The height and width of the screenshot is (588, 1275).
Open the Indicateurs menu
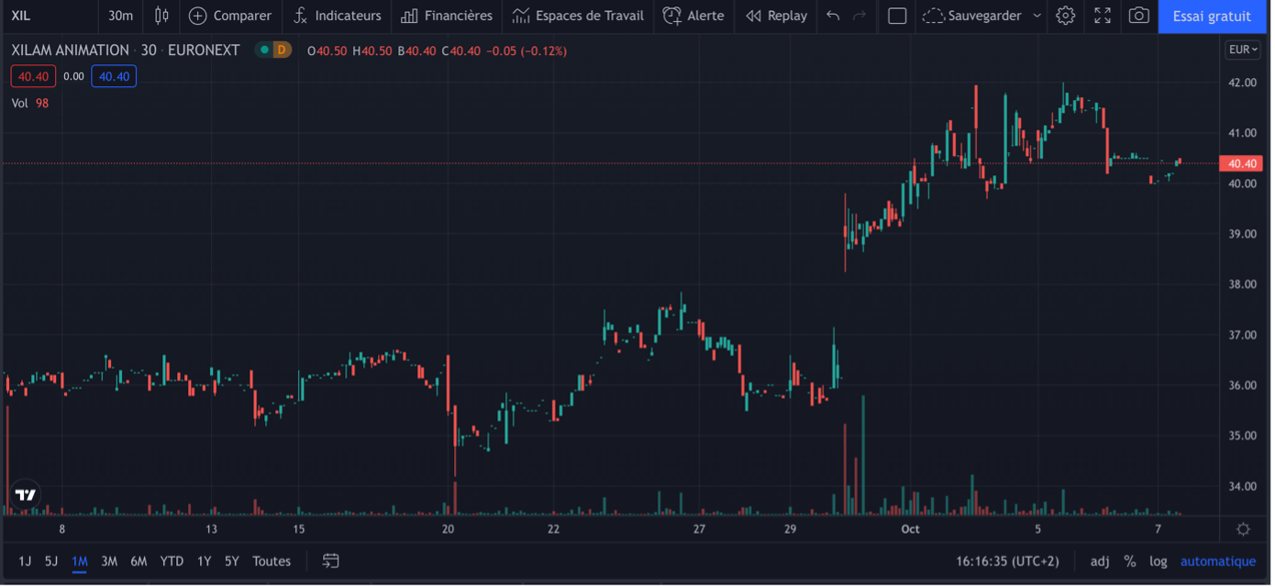[x=337, y=16]
